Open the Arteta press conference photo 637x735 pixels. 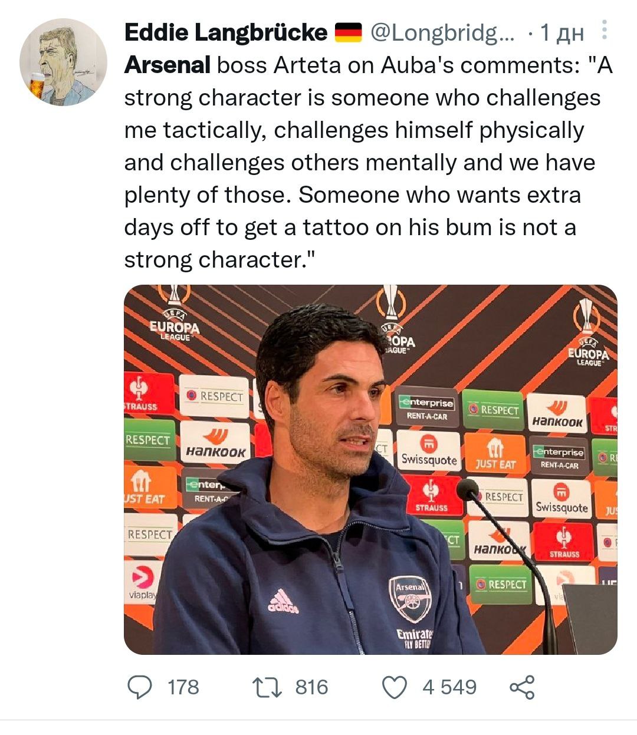[370, 470]
